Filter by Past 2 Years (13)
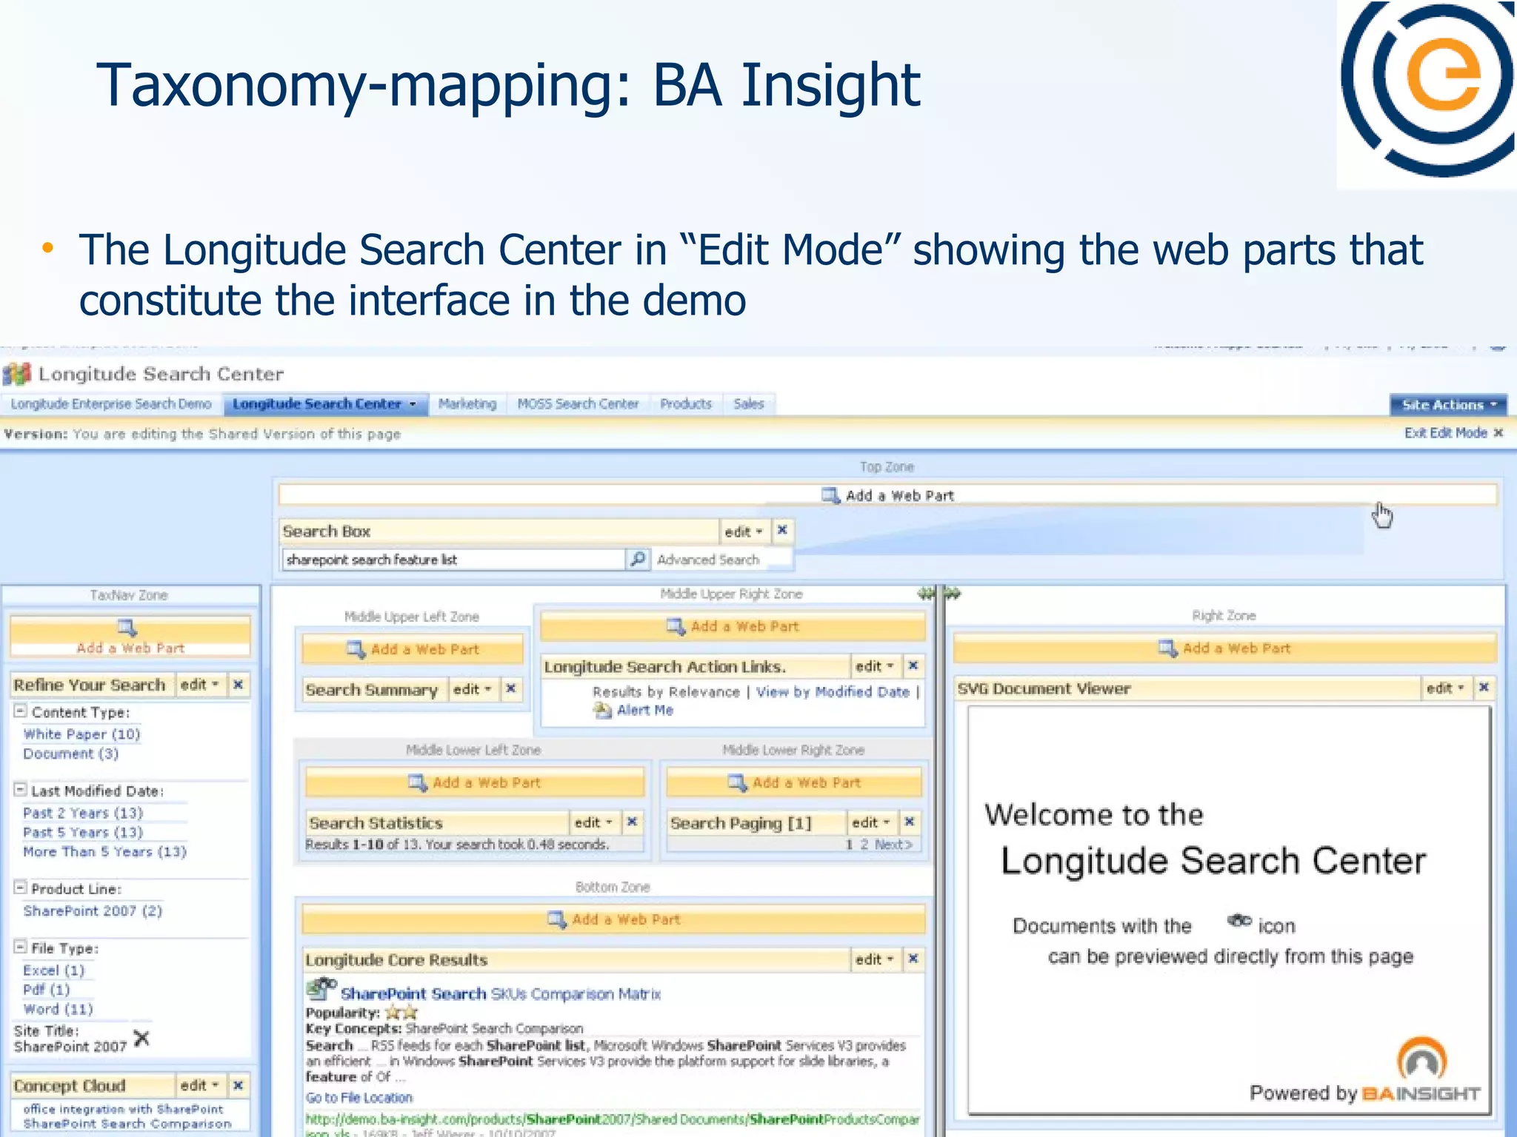 83,813
